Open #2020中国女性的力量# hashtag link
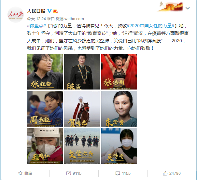This screenshot has height=180, width=197. tap(150, 26)
